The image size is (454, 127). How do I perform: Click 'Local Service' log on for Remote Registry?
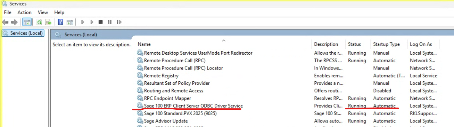tap(423, 76)
